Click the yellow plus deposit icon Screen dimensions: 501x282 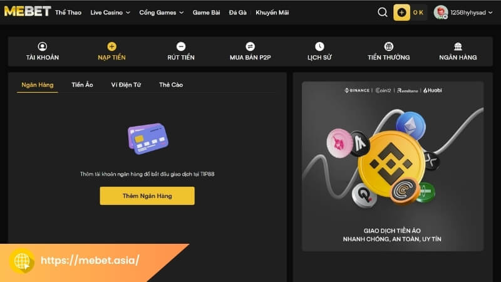click(x=401, y=13)
